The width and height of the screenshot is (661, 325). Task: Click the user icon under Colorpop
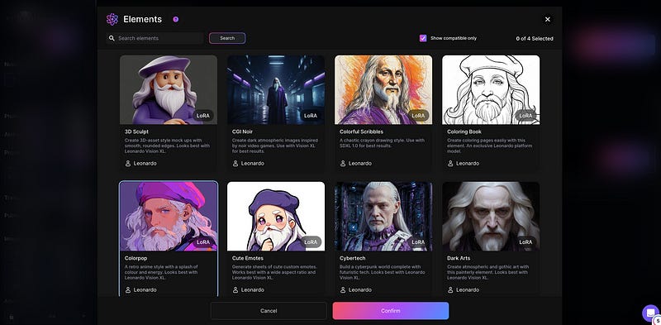point(128,290)
